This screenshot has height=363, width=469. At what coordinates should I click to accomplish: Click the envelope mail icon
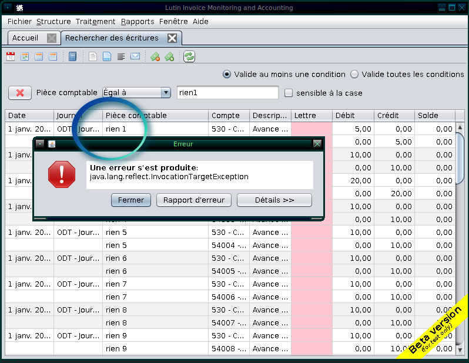pyautogui.click(x=135, y=56)
